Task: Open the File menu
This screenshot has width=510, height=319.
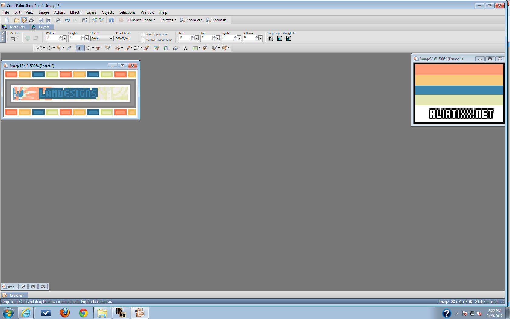Action: 6,12
